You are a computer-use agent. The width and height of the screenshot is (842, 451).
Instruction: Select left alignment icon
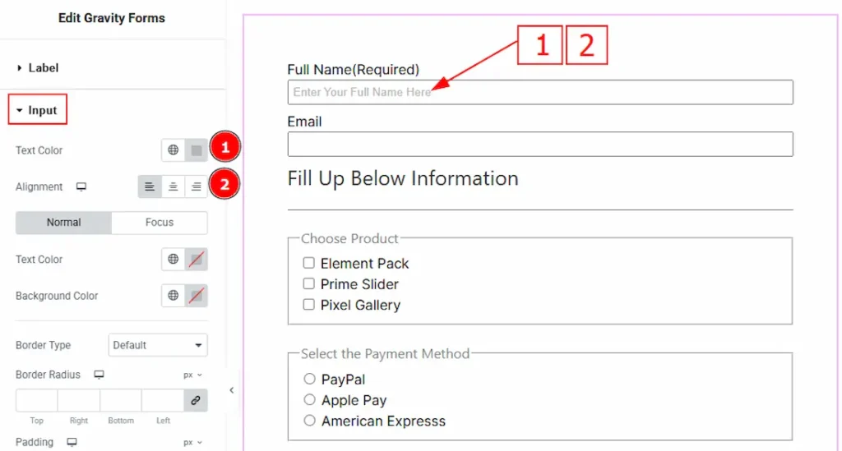(150, 187)
